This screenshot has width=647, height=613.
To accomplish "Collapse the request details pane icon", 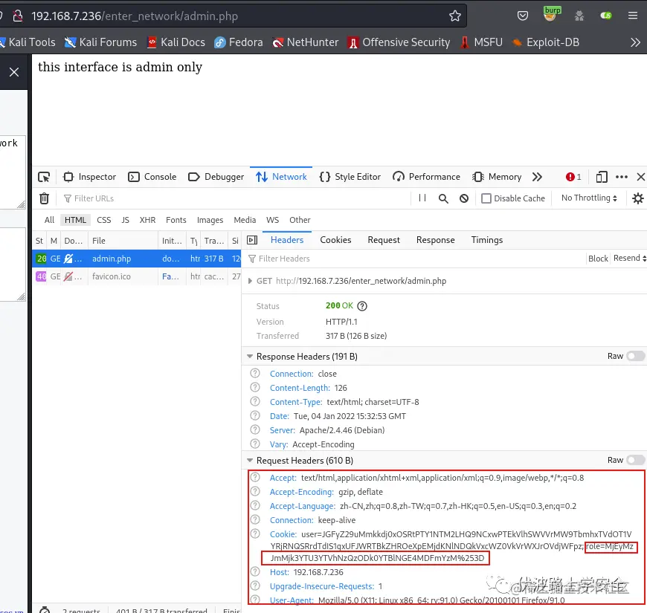I will tap(252, 240).
